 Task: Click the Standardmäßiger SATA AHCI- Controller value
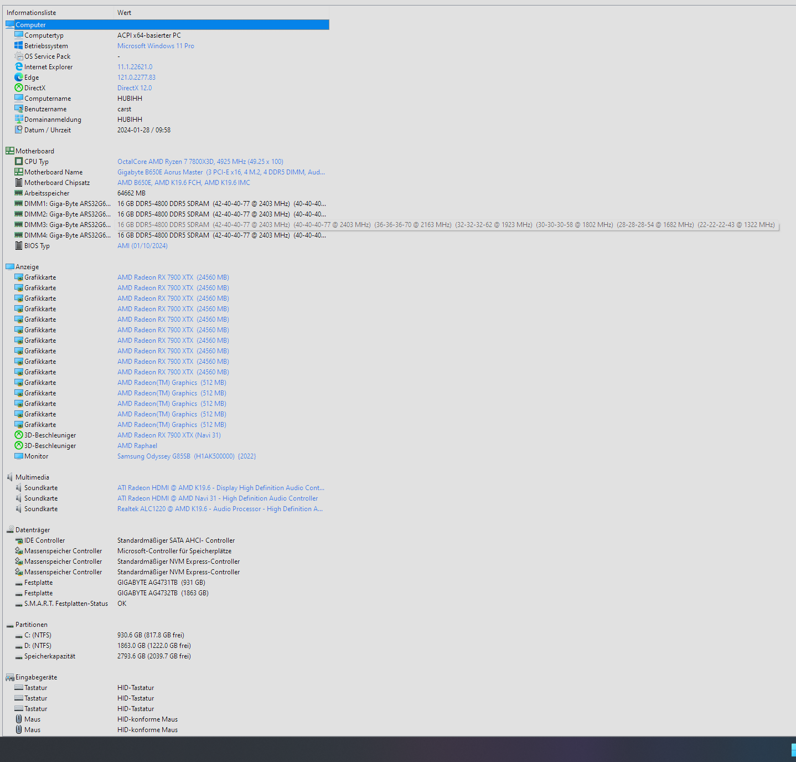(176, 540)
